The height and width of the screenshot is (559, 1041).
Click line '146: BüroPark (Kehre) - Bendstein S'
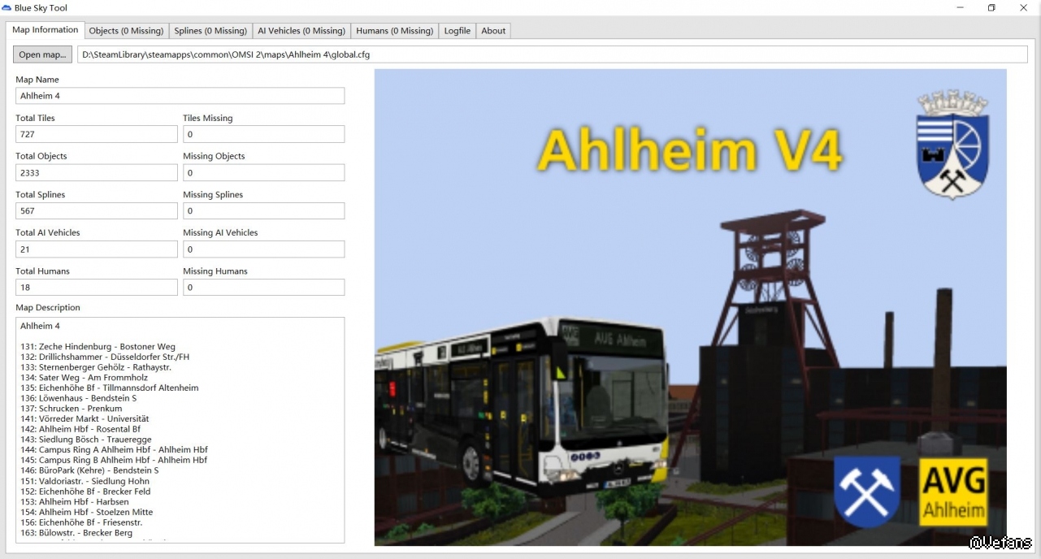click(89, 470)
